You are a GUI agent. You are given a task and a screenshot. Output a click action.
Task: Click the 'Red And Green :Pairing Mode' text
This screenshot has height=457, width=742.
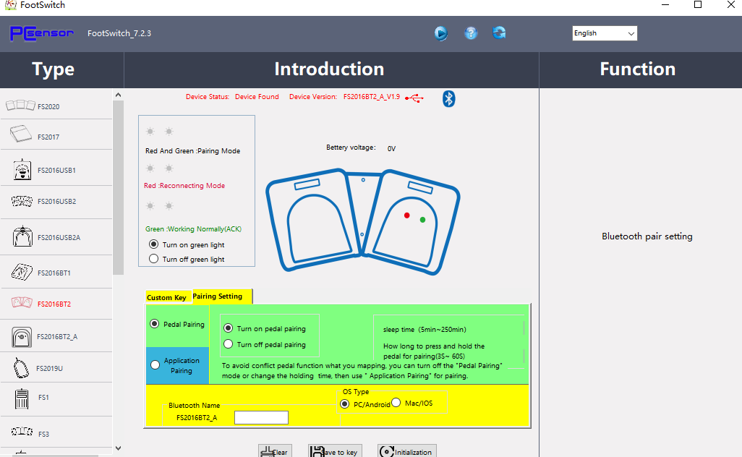(x=192, y=151)
